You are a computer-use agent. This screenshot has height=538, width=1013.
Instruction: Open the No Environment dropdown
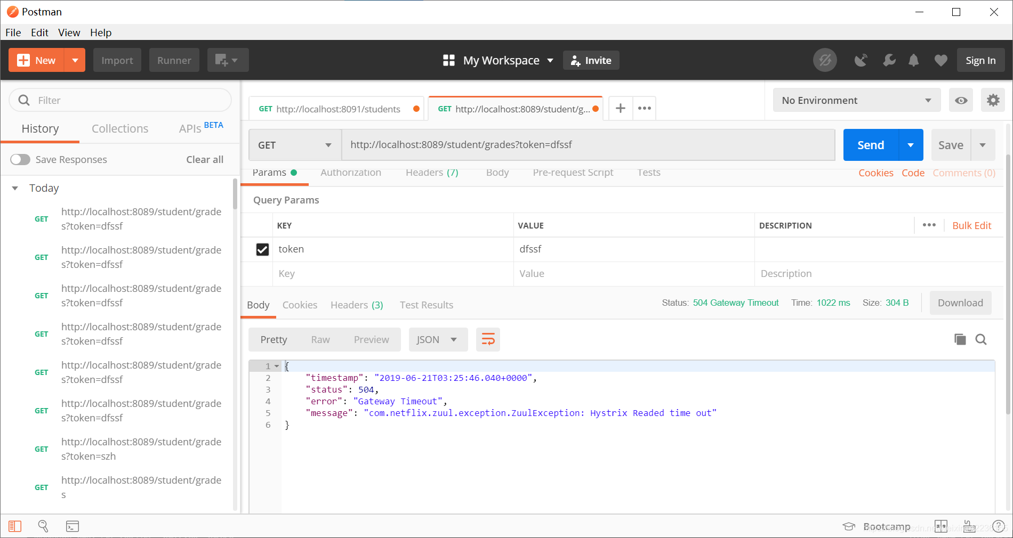(857, 100)
